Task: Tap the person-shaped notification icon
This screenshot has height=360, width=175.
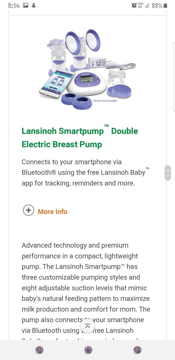Action: click(x=34, y=5)
